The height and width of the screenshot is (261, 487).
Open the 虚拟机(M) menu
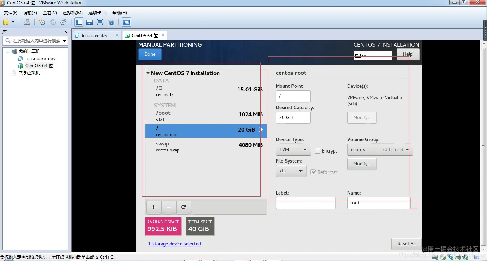point(72,13)
